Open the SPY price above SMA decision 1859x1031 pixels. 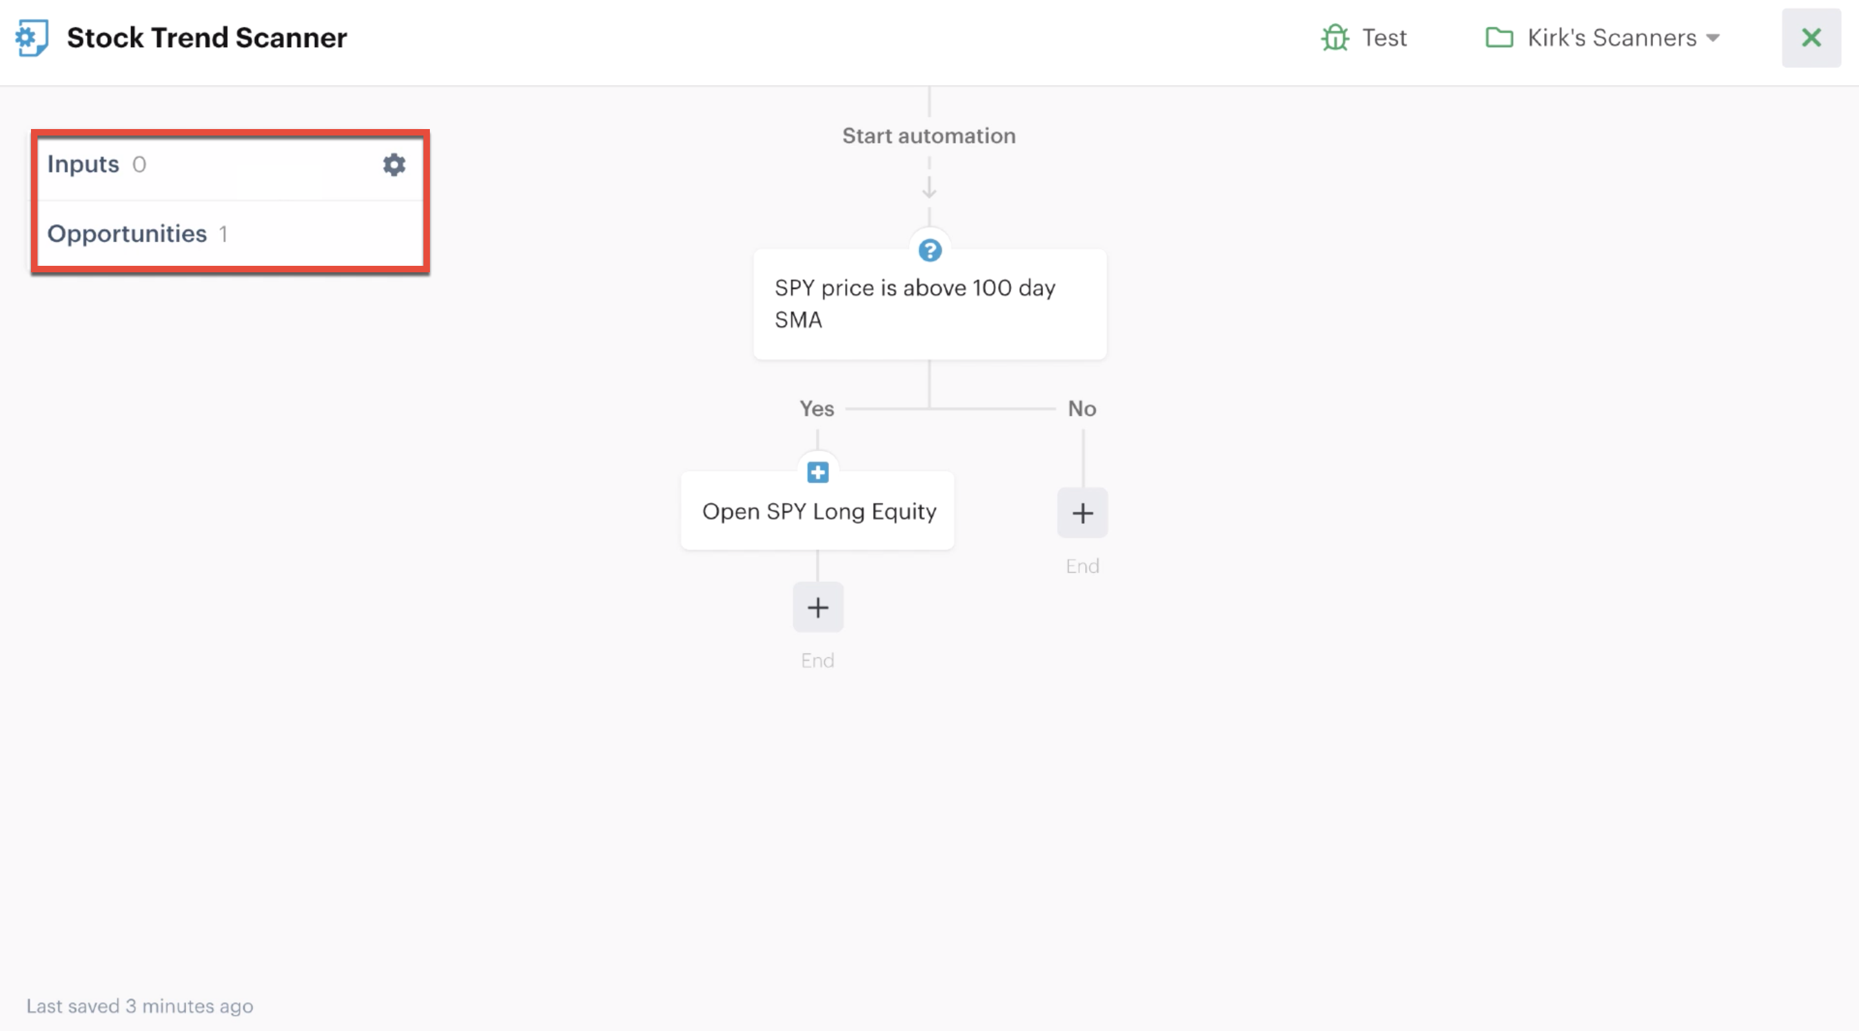click(929, 304)
